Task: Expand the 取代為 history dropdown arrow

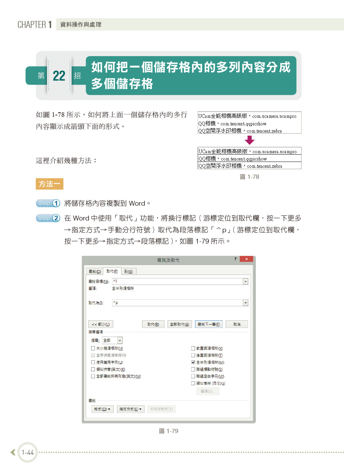Action: click(246, 303)
